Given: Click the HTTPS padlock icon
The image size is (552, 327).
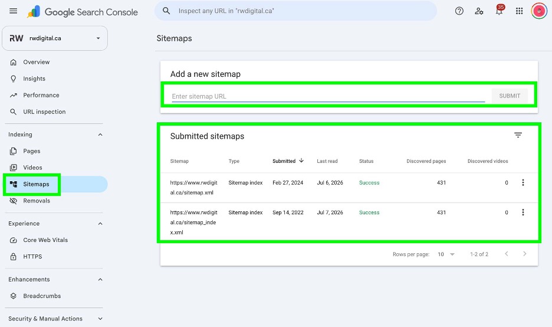Looking at the screenshot, I should click(x=14, y=257).
